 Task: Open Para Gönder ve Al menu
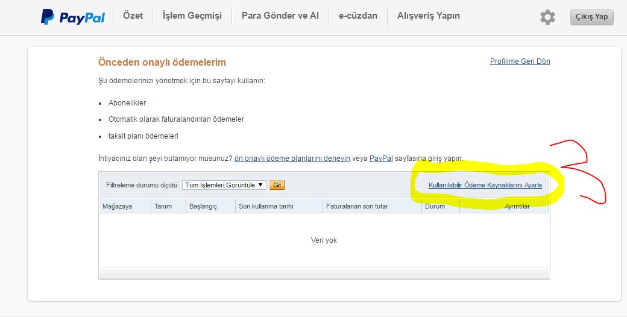point(280,16)
